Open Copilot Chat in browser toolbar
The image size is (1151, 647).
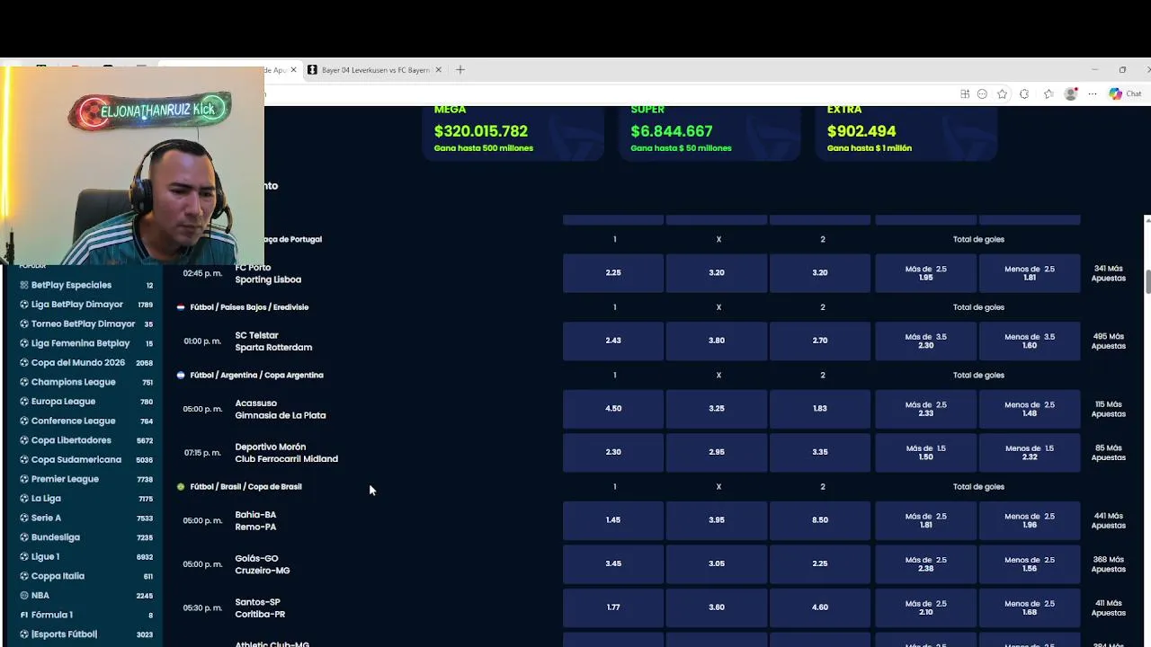(x=1125, y=93)
